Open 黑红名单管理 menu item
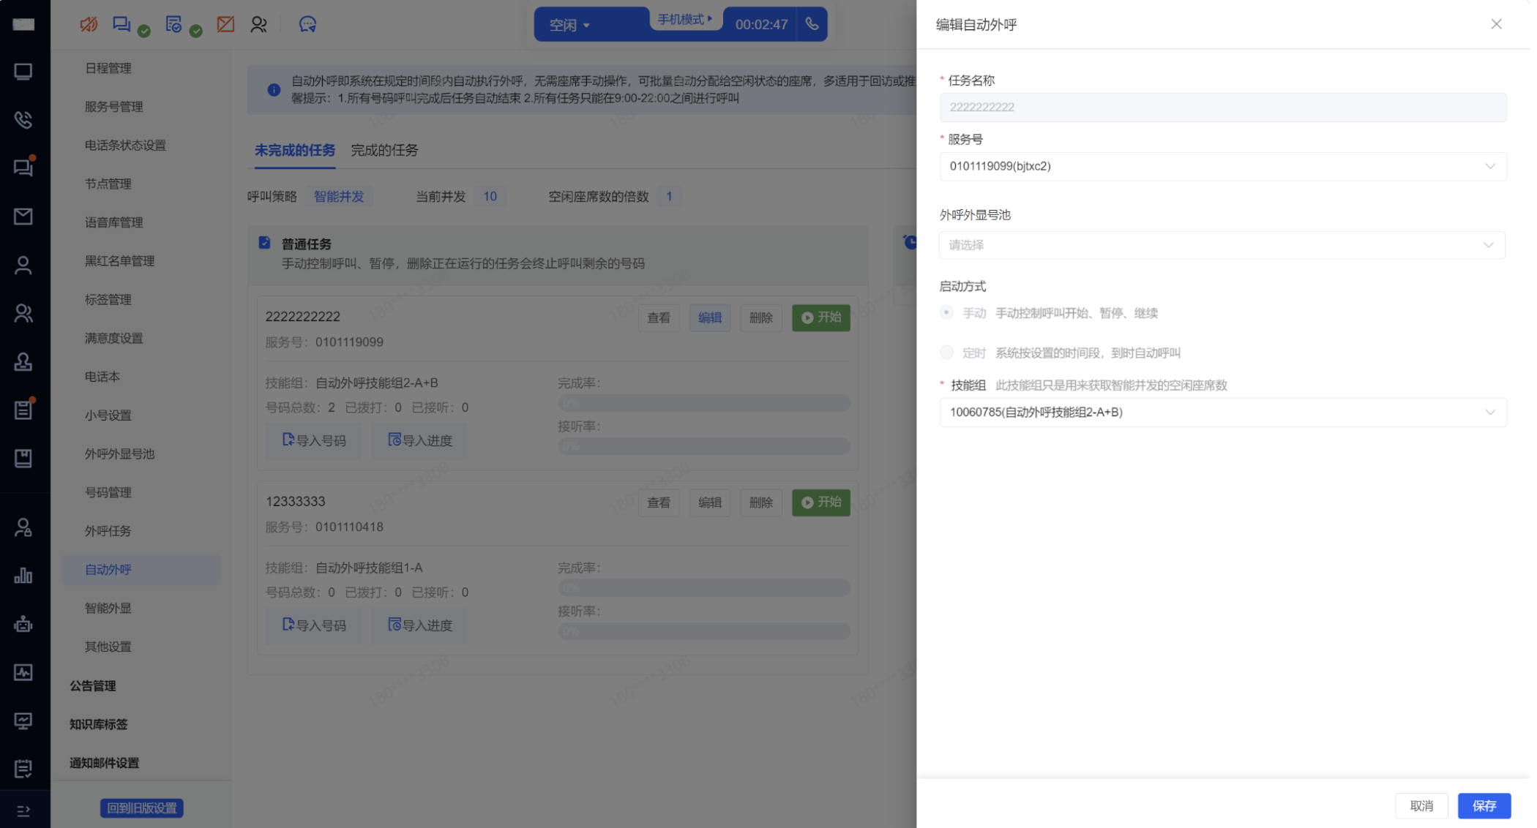1537x828 pixels. point(120,261)
